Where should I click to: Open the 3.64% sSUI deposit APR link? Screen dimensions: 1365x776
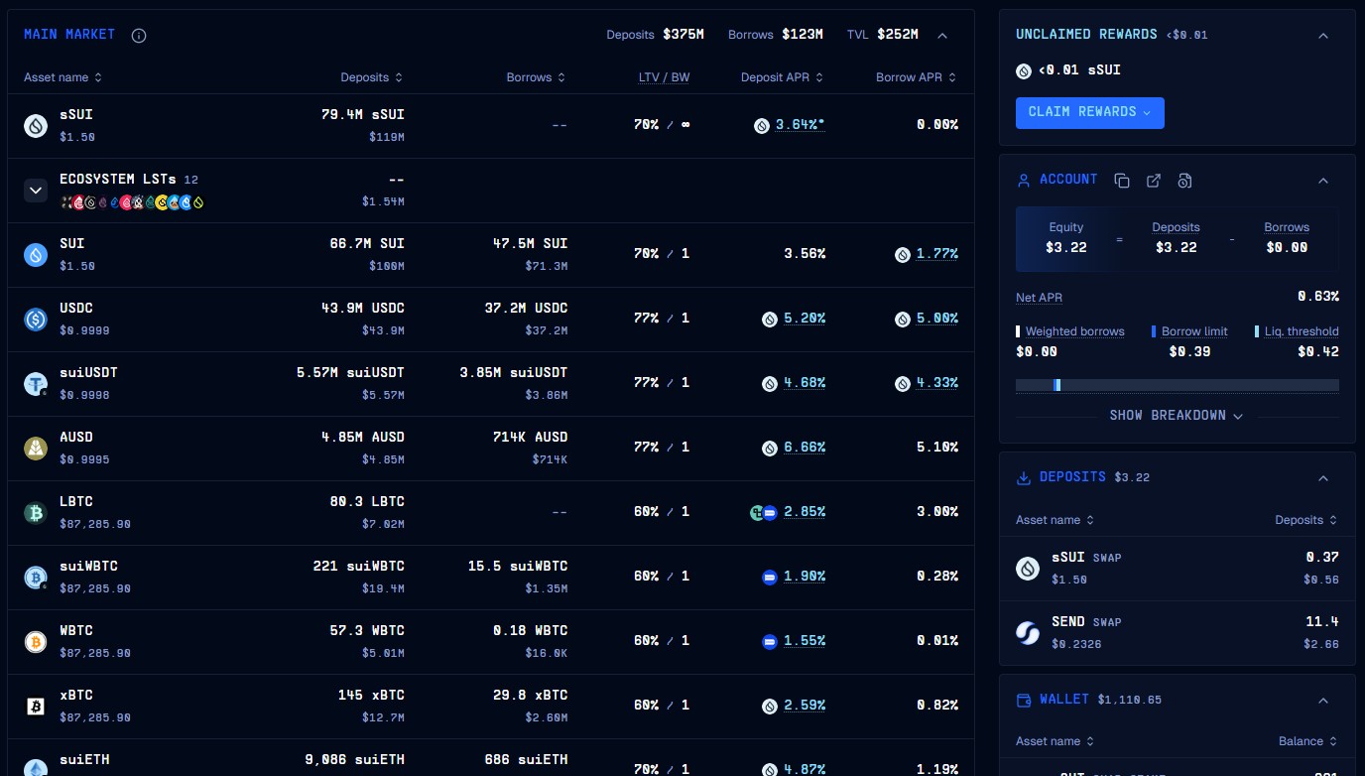[799, 125]
